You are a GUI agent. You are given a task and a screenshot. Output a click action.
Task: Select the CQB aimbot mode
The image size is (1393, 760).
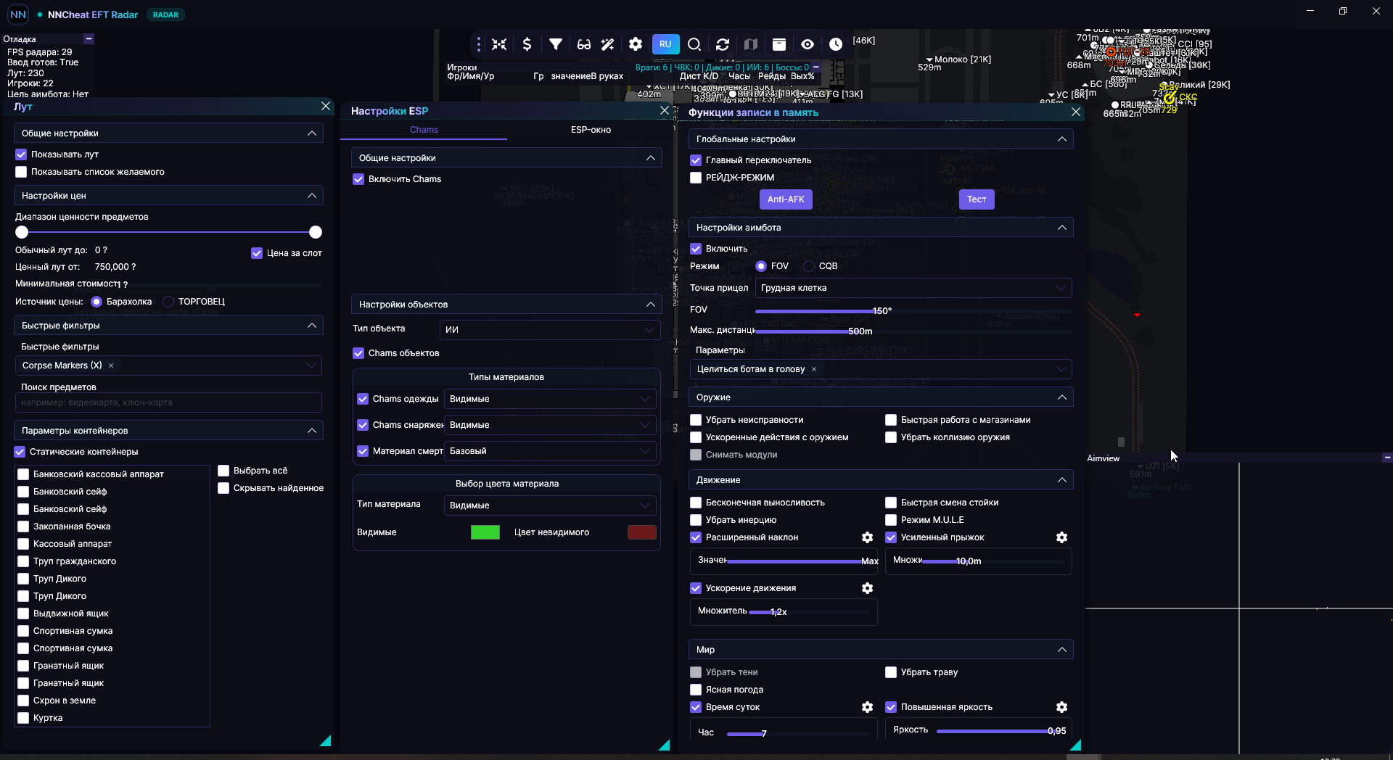coord(809,266)
